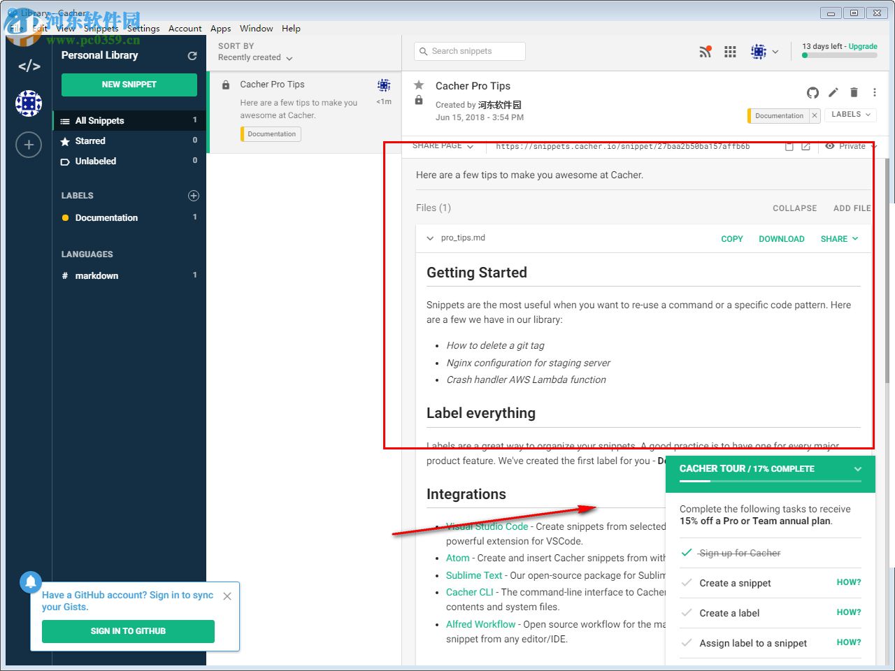Filter by the markdown language
The height and width of the screenshot is (671, 895).
tap(129, 276)
